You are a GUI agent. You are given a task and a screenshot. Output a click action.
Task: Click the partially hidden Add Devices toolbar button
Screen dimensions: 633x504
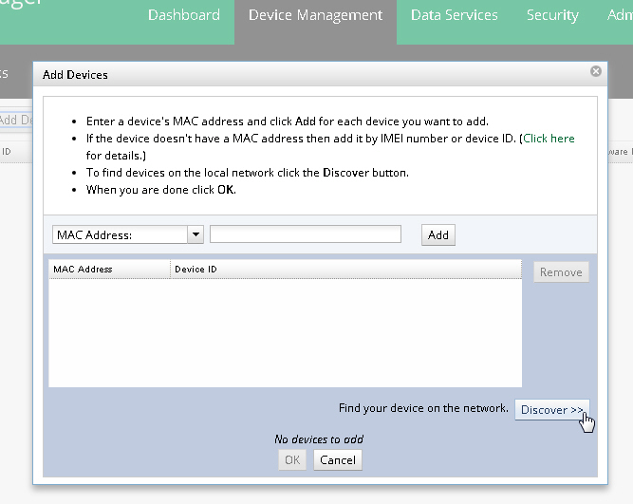coord(15,121)
